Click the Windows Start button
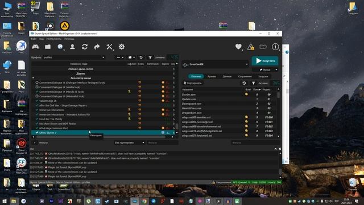This screenshot has width=364, height=205. [4, 201]
